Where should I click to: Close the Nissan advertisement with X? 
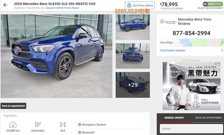click(219, 63)
